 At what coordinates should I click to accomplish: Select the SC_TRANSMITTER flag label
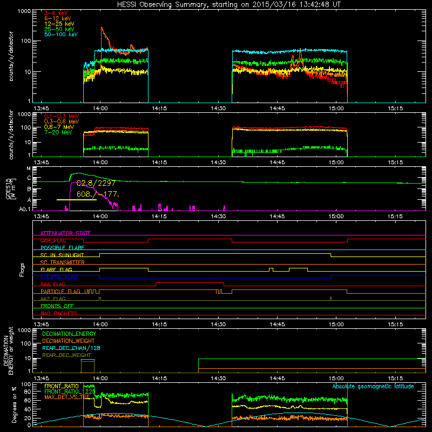(x=63, y=262)
